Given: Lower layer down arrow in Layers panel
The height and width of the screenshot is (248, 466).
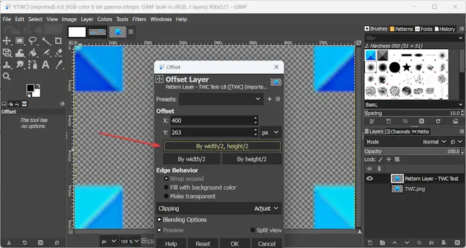Looking at the screenshot, I should coord(407,243).
